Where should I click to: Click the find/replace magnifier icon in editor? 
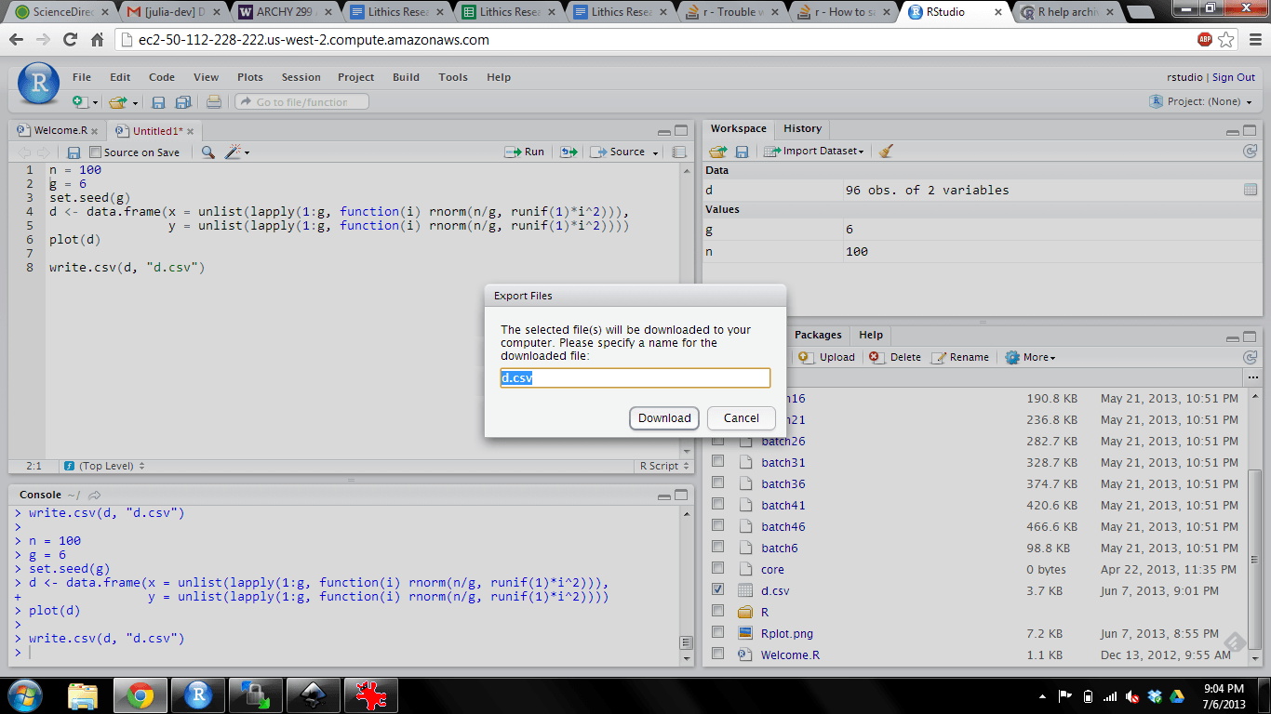click(x=208, y=152)
